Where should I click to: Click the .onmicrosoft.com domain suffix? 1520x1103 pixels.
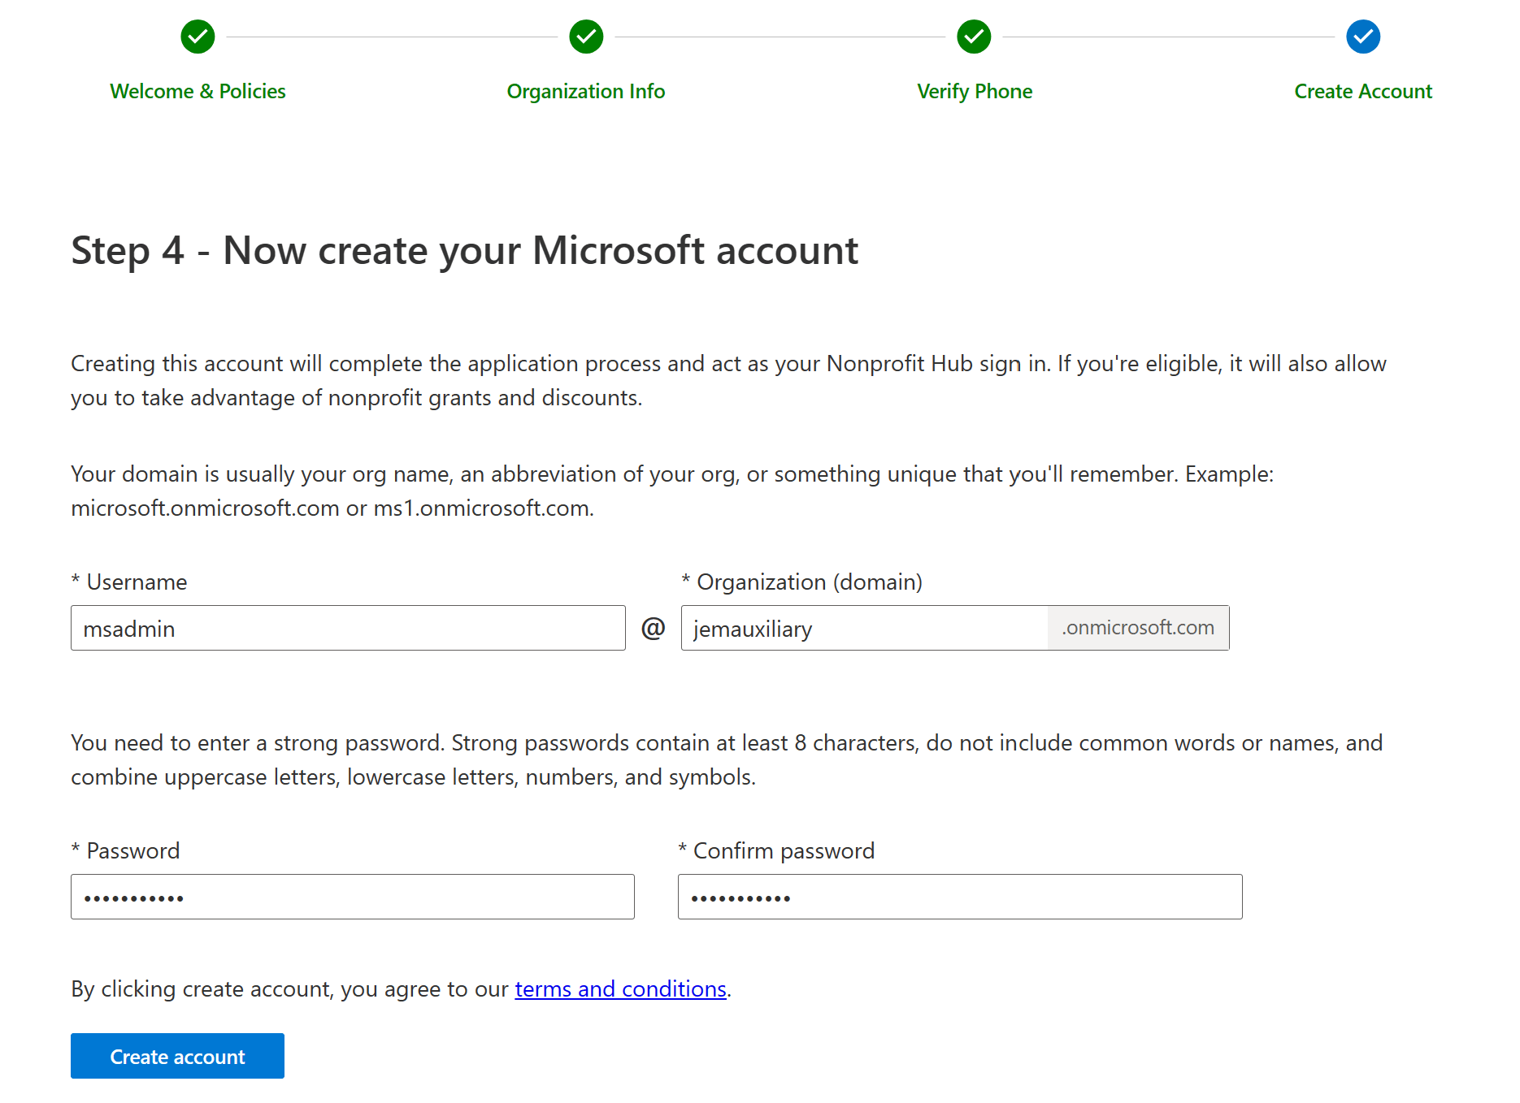coord(1138,628)
